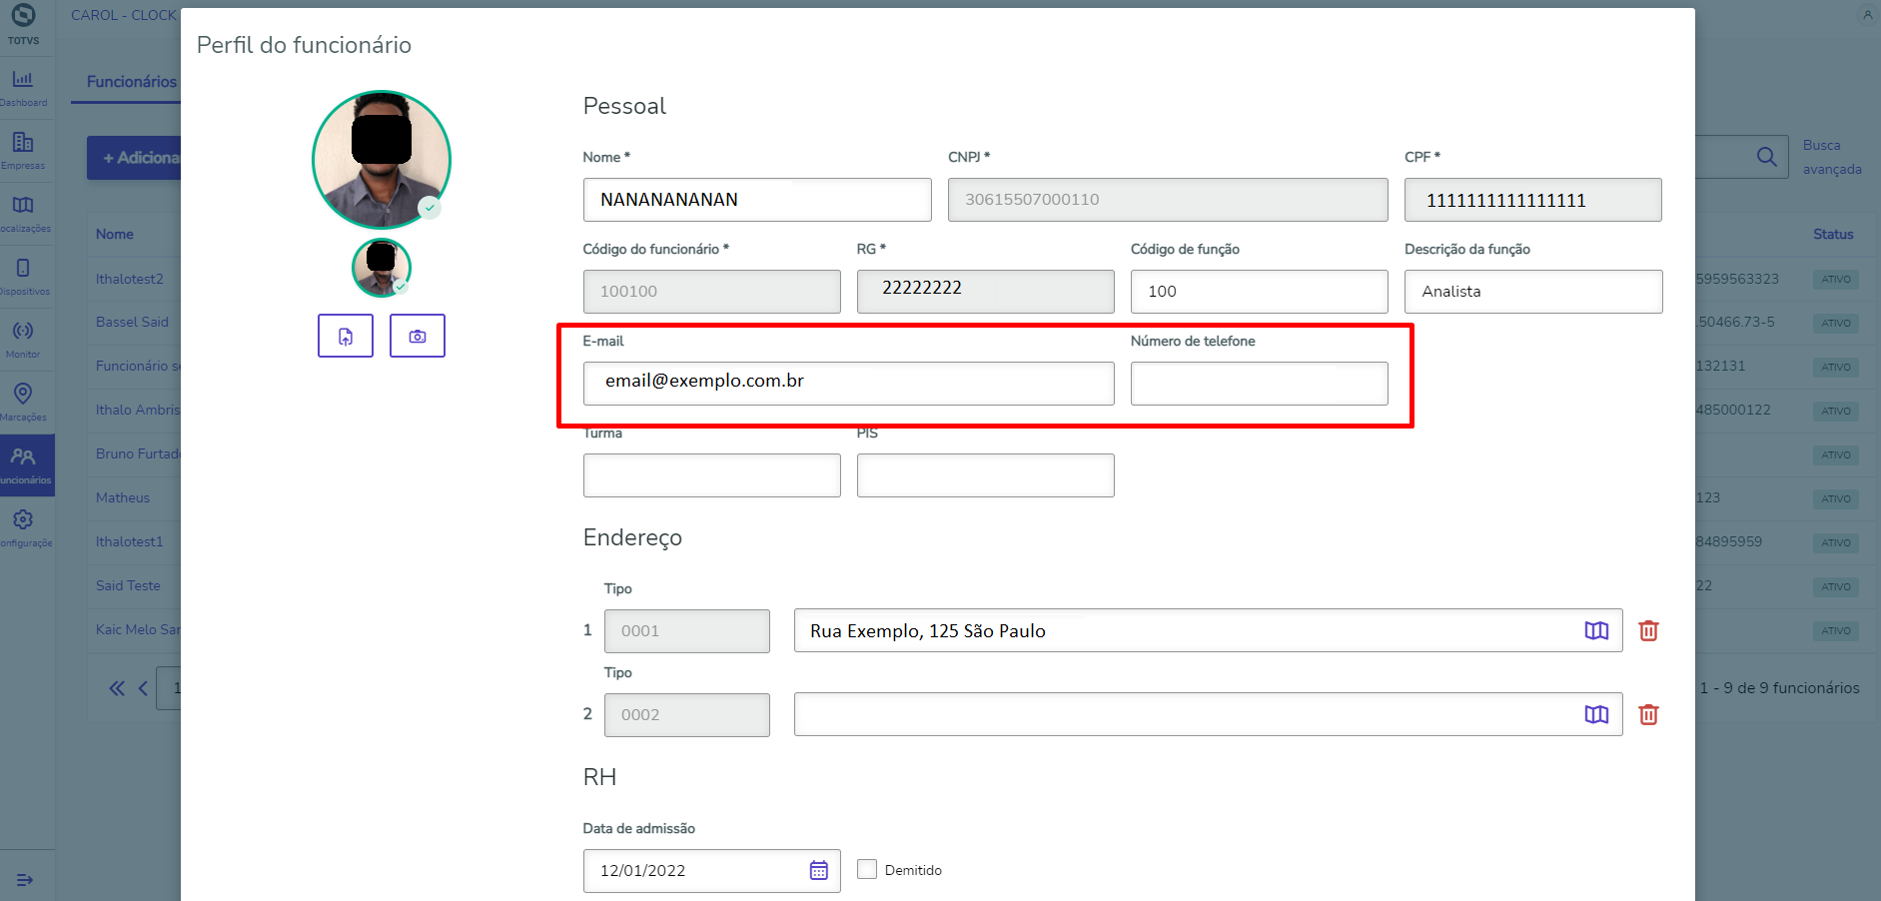Open Dispositivos in the sidebar

[x=23, y=276]
